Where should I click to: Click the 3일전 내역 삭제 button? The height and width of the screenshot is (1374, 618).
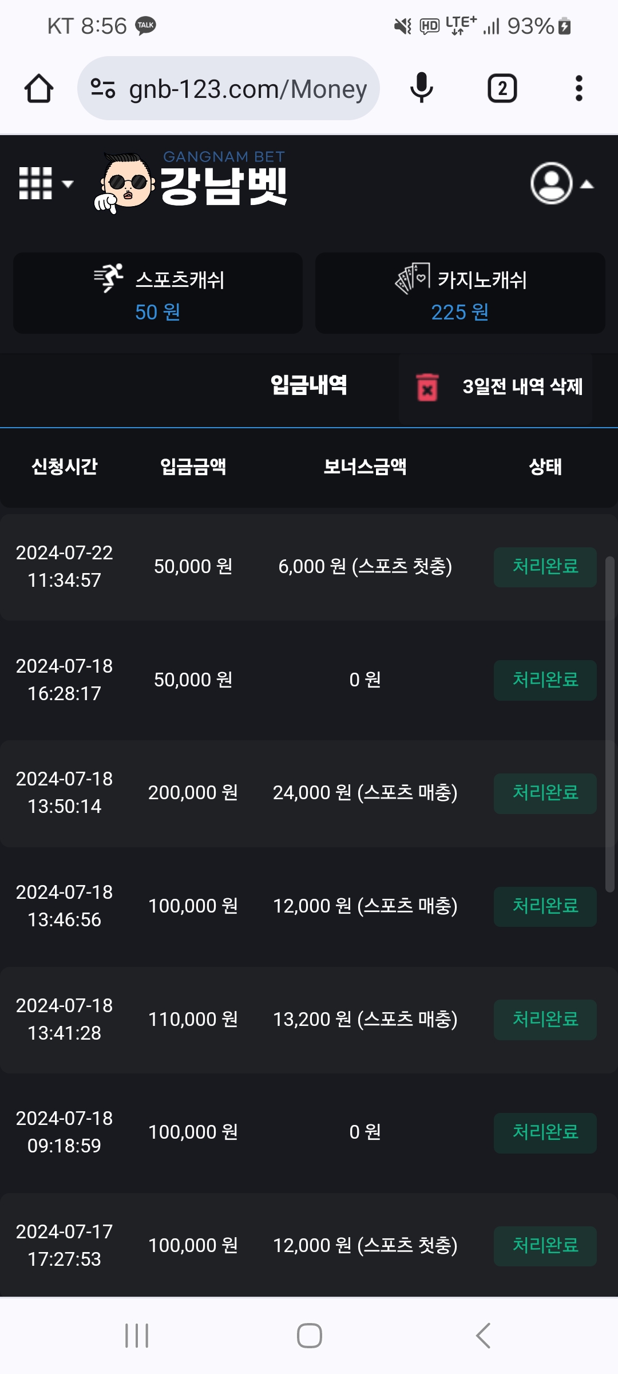click(522, 387)
